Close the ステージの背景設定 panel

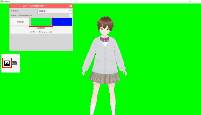71,6
